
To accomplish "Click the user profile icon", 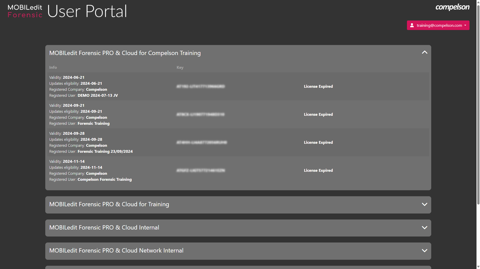I will pyautogui.click(x=412, y=25).
